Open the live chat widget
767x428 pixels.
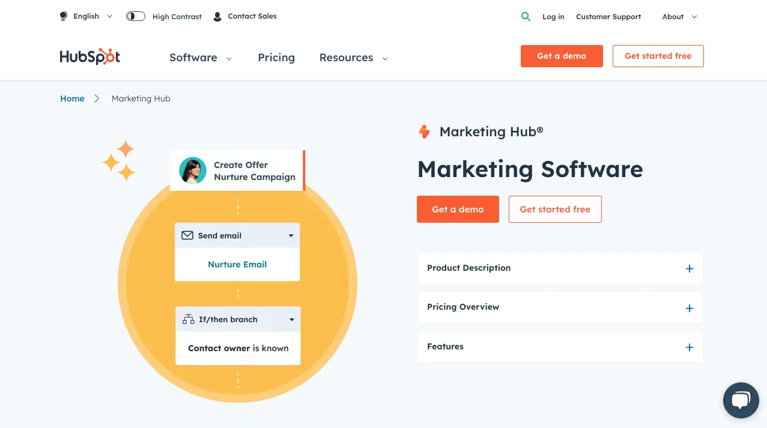tap(741, 400)
